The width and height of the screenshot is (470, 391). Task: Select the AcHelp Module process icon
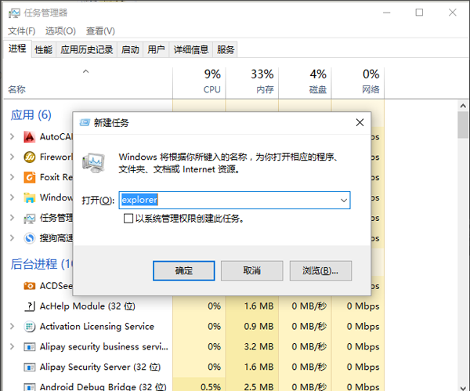point(30,306)
